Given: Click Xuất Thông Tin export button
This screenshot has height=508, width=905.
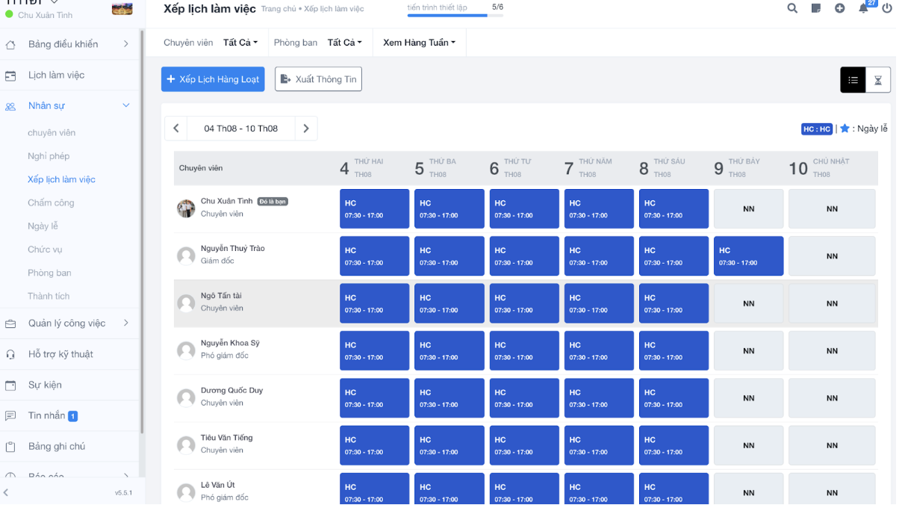Looking at the screenshot, I should pyautogui.click(x=318, y=79).
